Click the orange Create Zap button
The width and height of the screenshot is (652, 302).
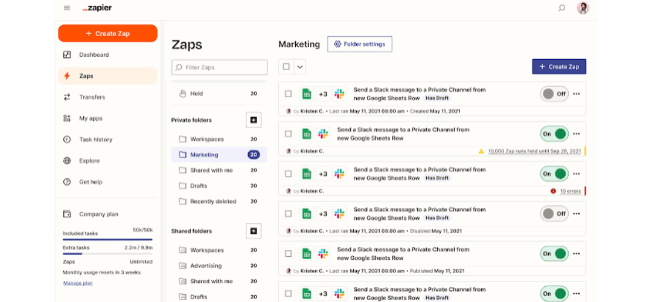107,33
